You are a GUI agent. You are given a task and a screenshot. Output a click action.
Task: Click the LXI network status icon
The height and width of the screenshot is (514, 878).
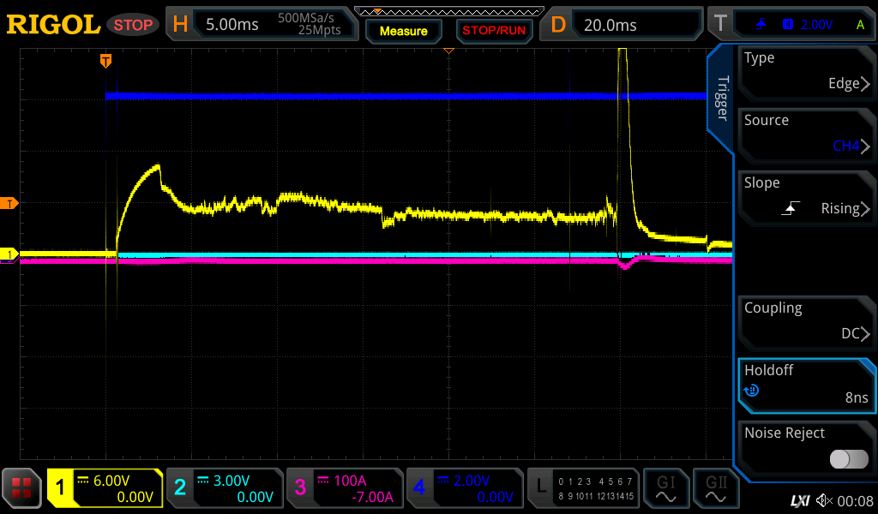[x=799, y=499]
